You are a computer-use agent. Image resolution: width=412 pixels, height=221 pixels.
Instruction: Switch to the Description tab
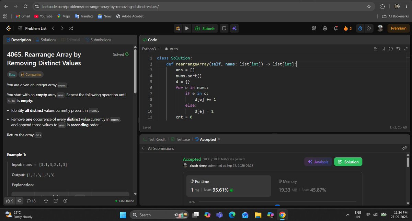point(19,40)
